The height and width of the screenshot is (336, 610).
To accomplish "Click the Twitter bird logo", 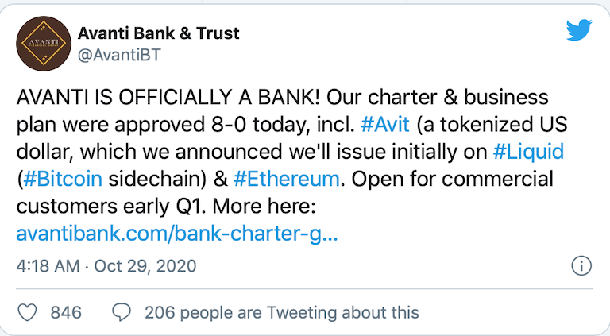I will pos(579,30).
